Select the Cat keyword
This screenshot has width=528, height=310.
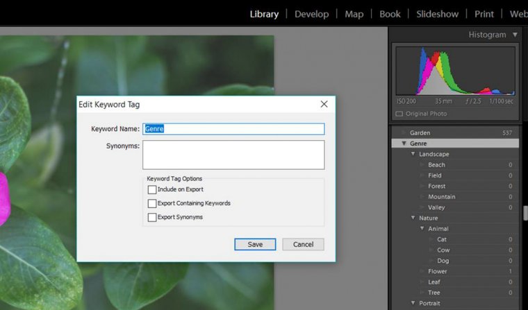tap(441, 239)
